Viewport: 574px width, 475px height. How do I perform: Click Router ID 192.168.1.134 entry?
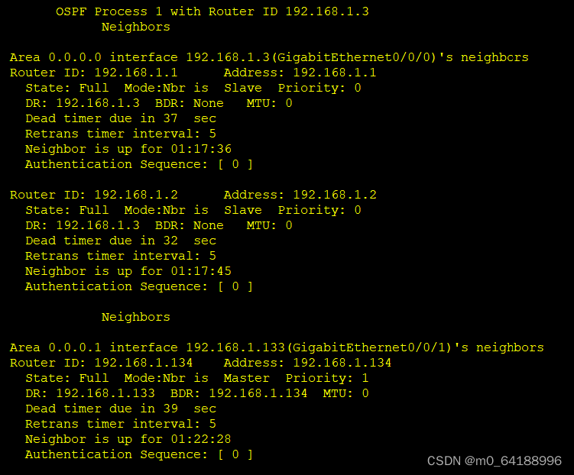coord(101,363)
